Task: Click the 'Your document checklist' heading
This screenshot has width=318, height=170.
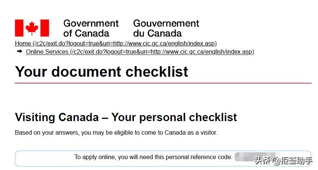Action: point(102,71)
